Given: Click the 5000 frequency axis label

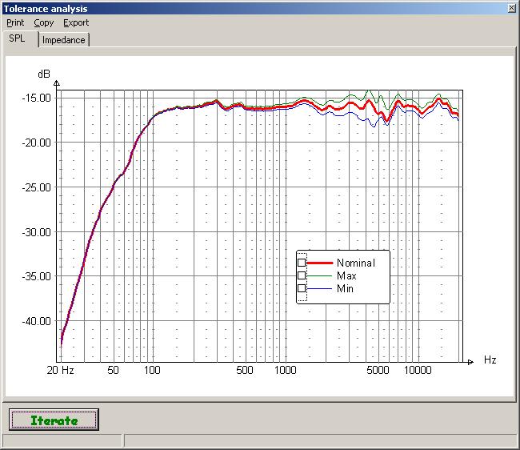Looking at the screenshot, I should tap(378, 370).
